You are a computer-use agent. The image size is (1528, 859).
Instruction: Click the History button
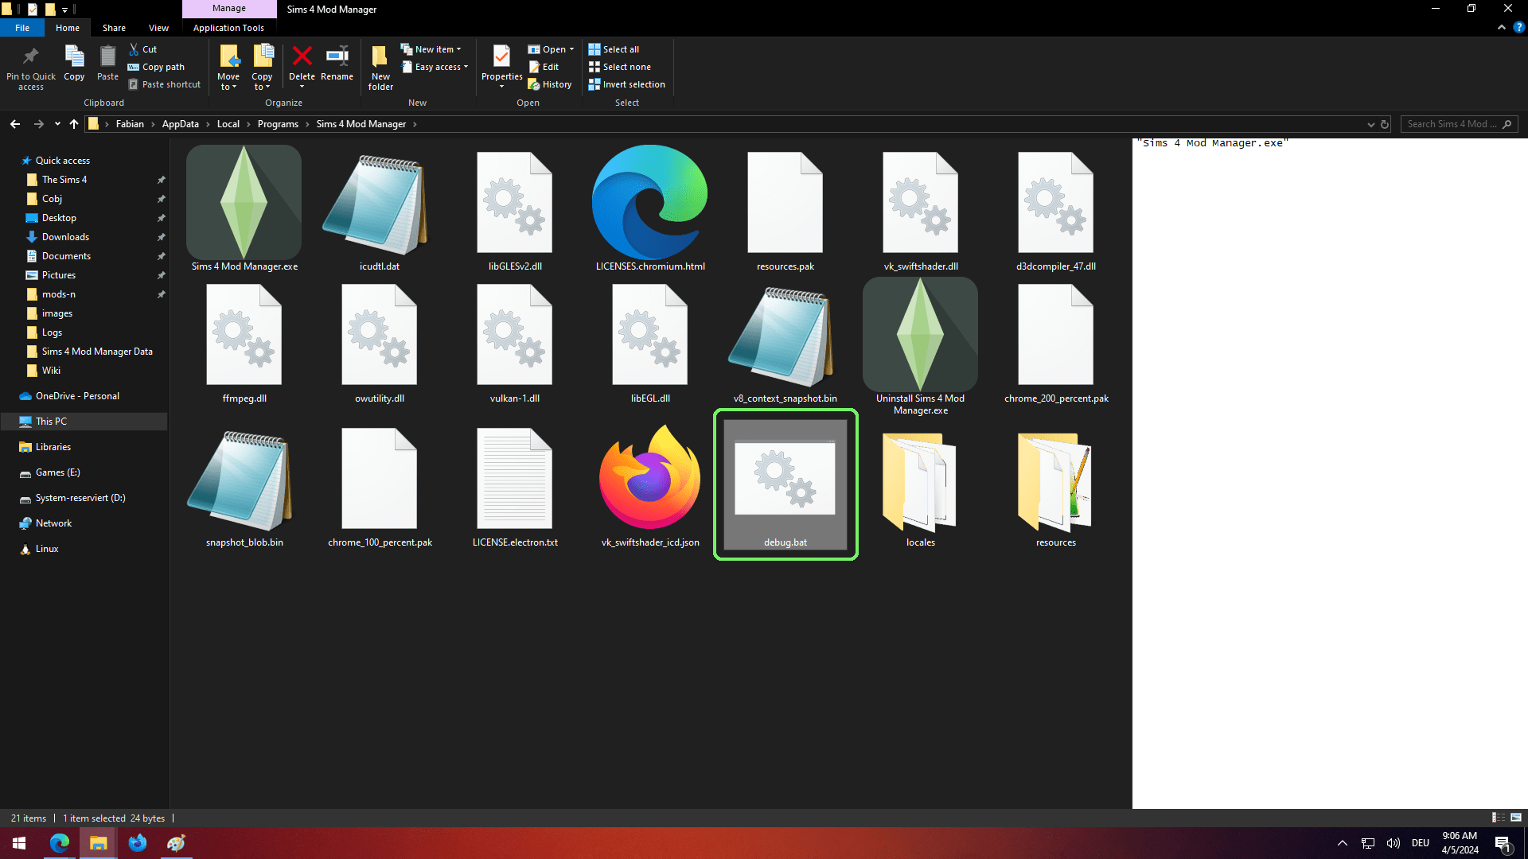click(x=549, y=84)
